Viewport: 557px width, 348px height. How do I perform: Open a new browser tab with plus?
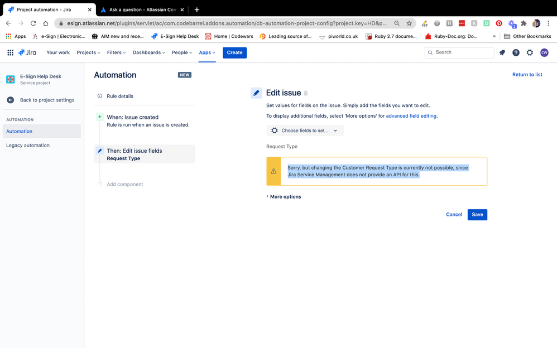tap(197, 9)
